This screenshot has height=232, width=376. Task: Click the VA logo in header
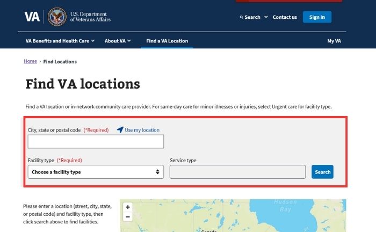pyautogui.click(x=32, y=17)
